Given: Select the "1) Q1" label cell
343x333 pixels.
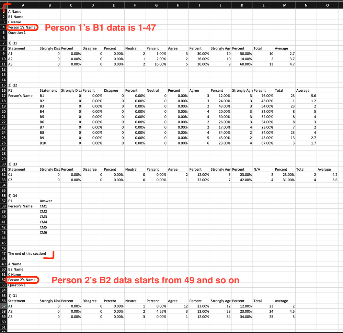Looking at the screenshot, I should tap(23, 43).
